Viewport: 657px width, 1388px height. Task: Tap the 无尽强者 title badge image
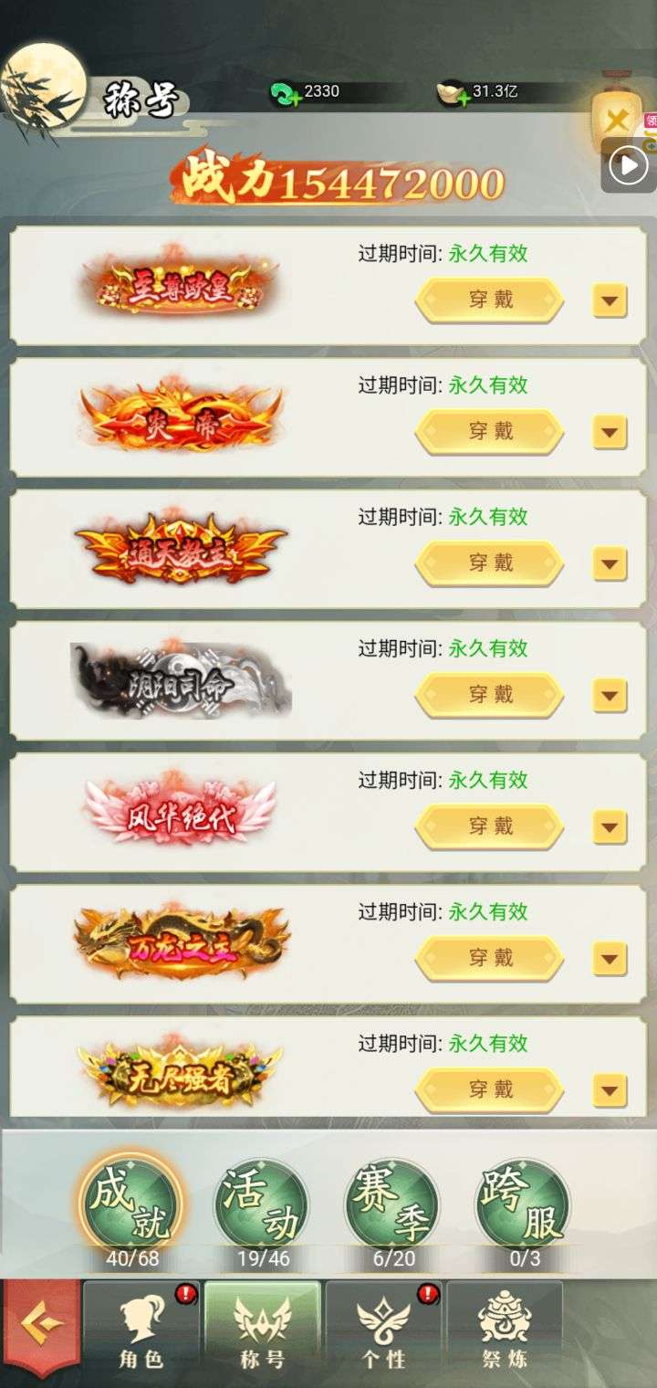coord(181,1073)
